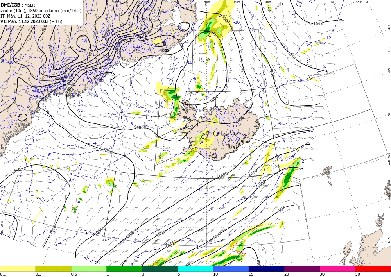Click the legend value 0.1
The height and width of the screenshot is (277, 391).
2,274
